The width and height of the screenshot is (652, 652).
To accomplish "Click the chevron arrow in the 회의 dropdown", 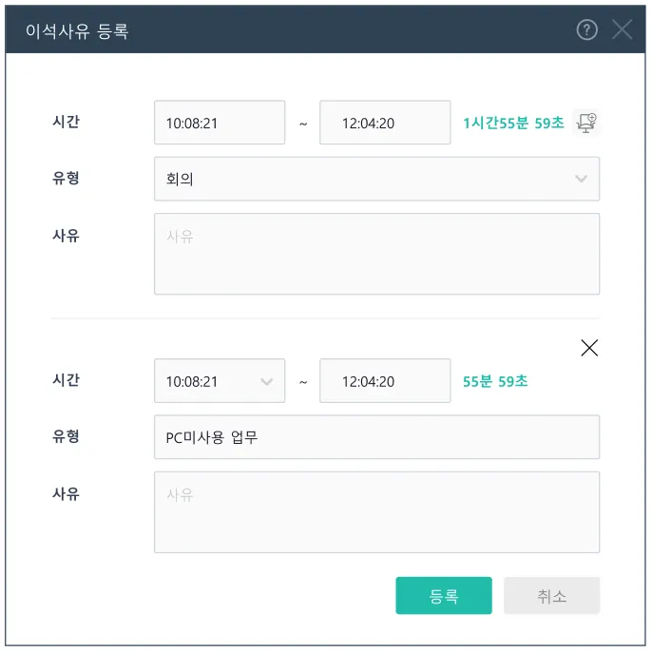I will 582,179.
